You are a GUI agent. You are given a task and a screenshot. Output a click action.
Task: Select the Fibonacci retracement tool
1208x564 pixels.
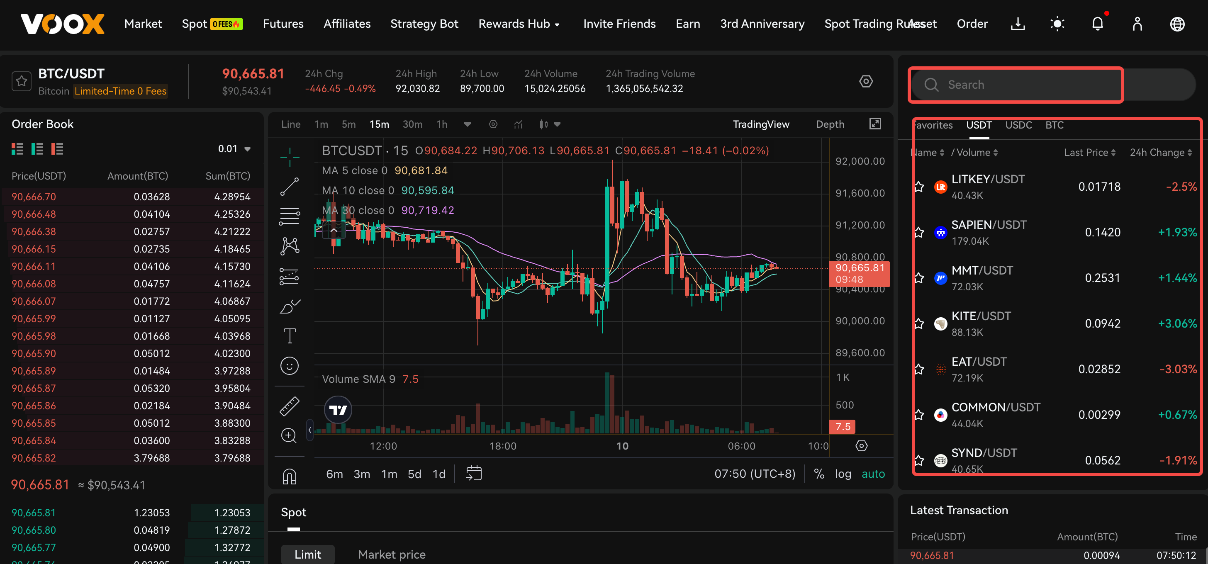[290, 216]
